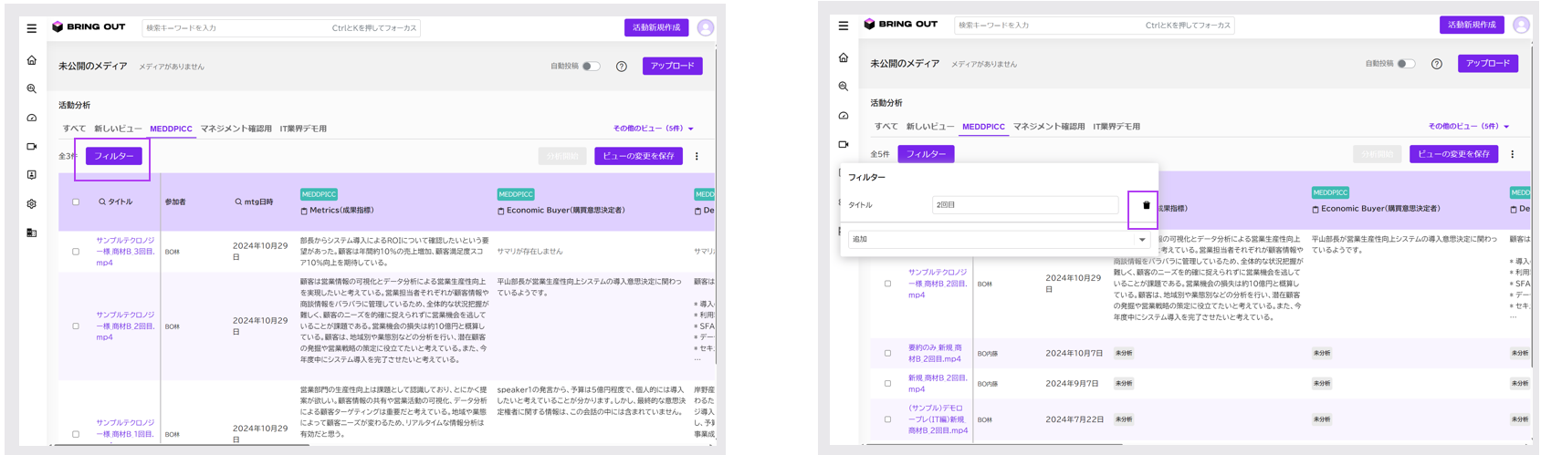This screenshot has height=455, width=1541.
Task: Expand その他のビュー(5件) on the 全3件 screen
Action: [x=653, y=129]
